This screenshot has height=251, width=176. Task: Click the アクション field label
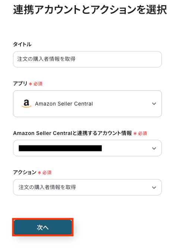(25, 172)
